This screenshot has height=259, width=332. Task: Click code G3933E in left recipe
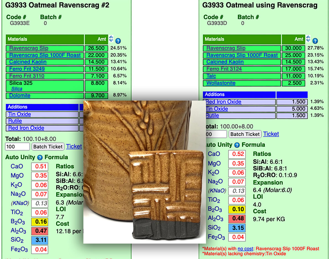[x=20, y=23]
